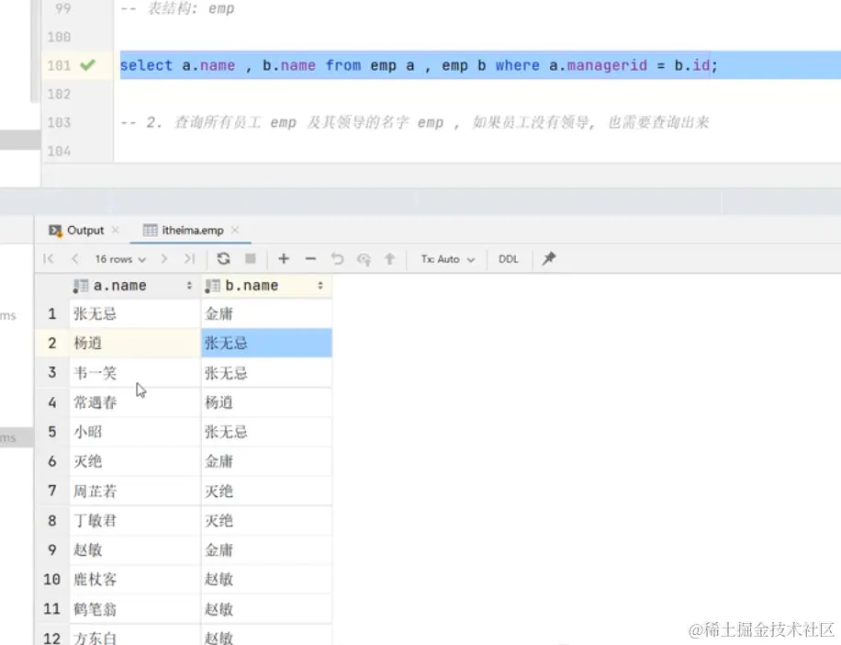841x645 pixels.
Task: Click the green checkmark on line 101
Action: pos(87,65)
